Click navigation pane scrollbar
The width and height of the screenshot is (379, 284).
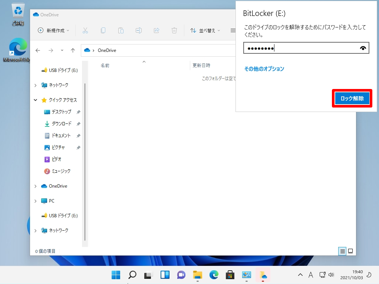(85, 162)
